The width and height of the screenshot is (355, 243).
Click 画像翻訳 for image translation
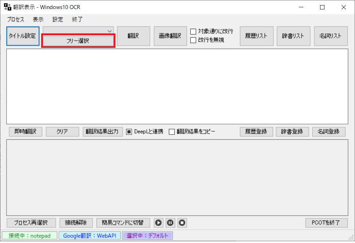pos(170,36)
